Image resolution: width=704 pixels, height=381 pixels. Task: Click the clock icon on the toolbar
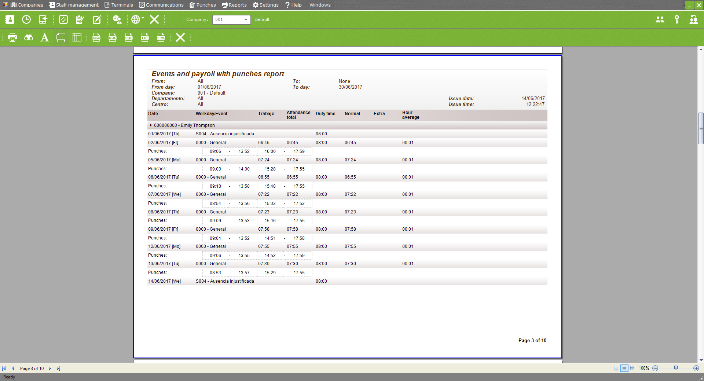[26, 19]
